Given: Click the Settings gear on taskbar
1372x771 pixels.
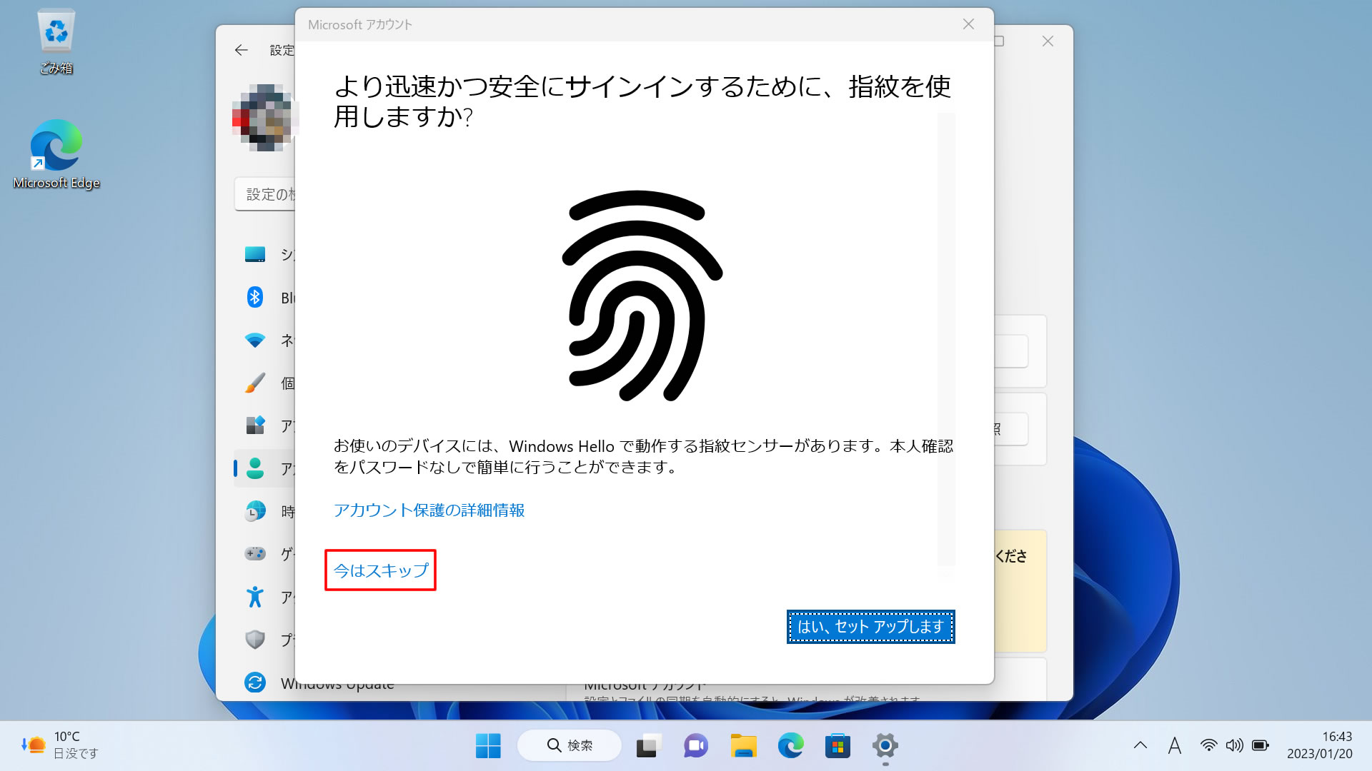Looking at the screenshot, I should coord(885,746).
